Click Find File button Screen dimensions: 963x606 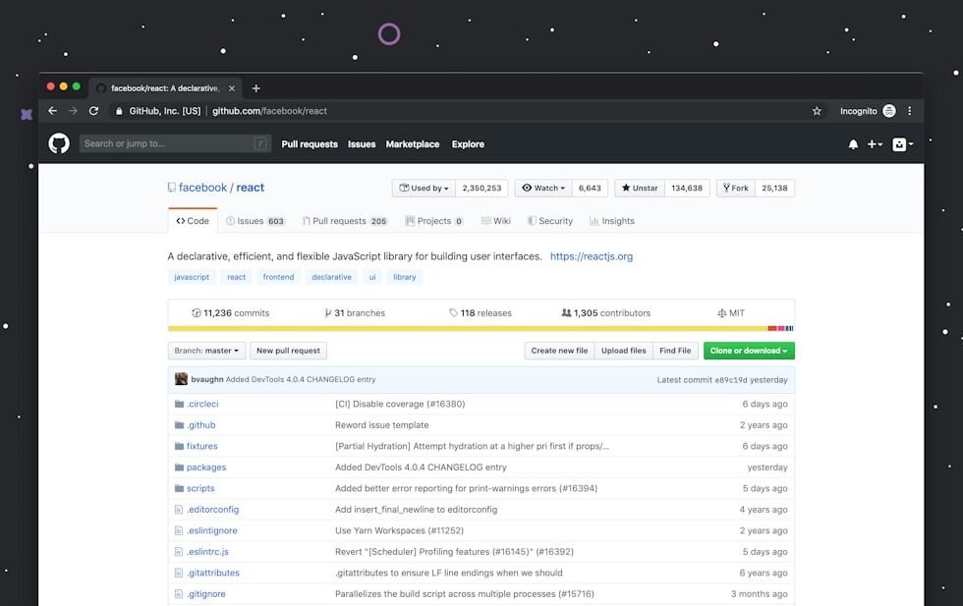(675, 351)
